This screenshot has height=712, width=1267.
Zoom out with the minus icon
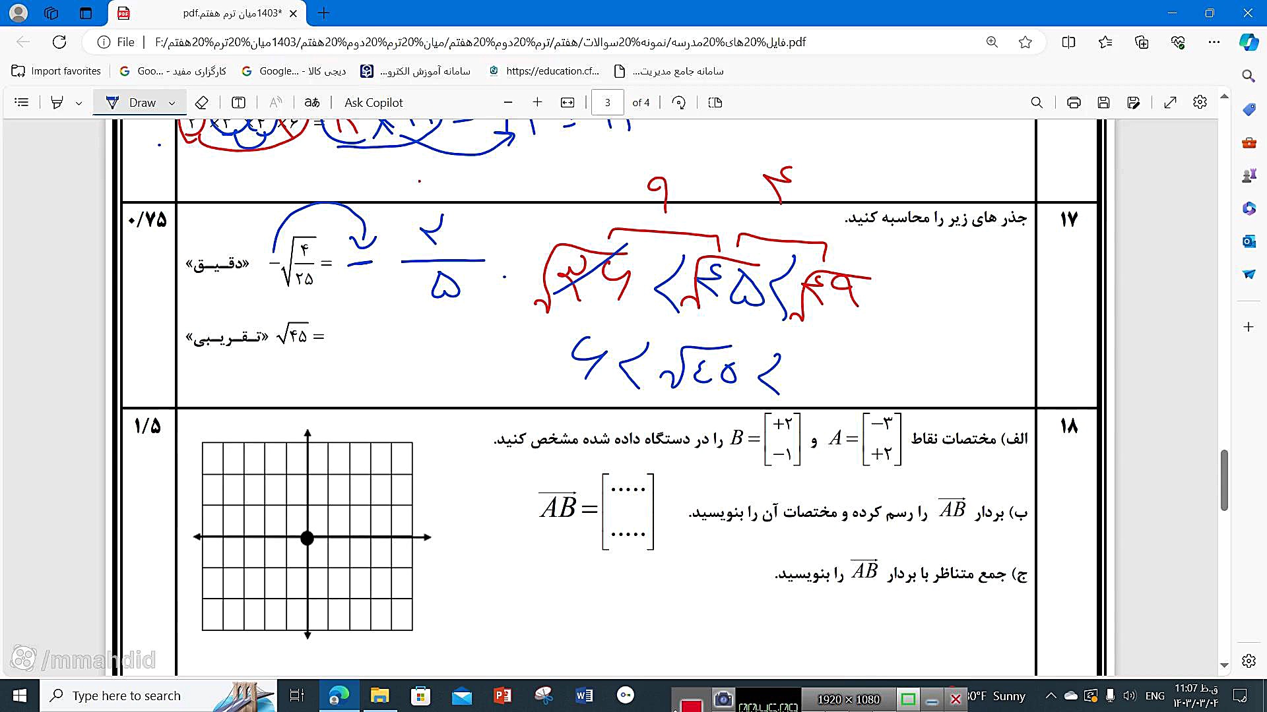coord(508,102)
